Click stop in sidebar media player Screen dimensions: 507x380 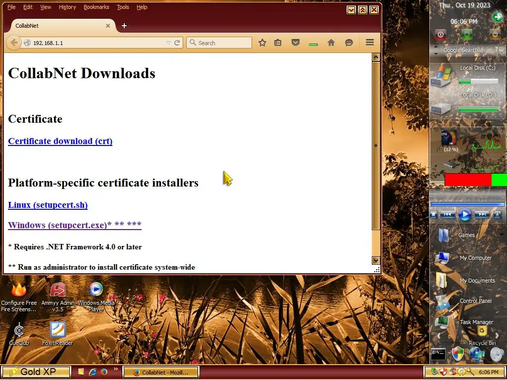pos(434,214)
